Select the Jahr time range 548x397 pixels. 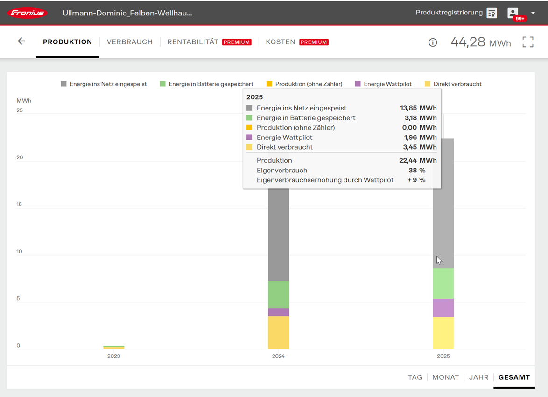[478, 377]
